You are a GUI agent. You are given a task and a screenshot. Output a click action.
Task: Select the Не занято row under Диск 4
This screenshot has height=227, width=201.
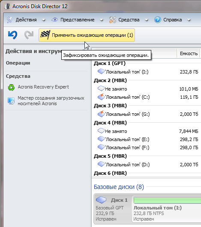pos(147,131)
